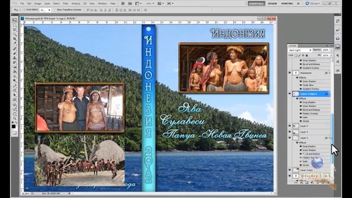This screenshot has width=352, height=198.
Task: Open the Fill slider dropdown
Action: click(x=332, y=55)
